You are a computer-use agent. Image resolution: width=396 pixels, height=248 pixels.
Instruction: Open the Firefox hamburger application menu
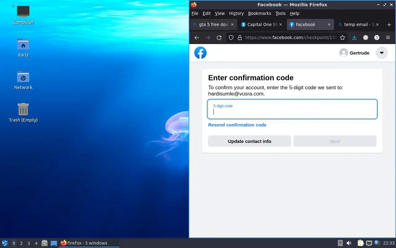click(x=388, y=38)
